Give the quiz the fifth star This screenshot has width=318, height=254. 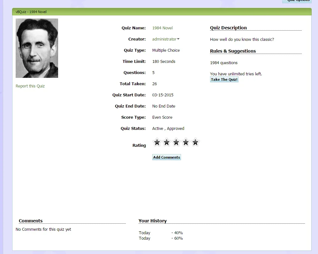coord(195,142)
